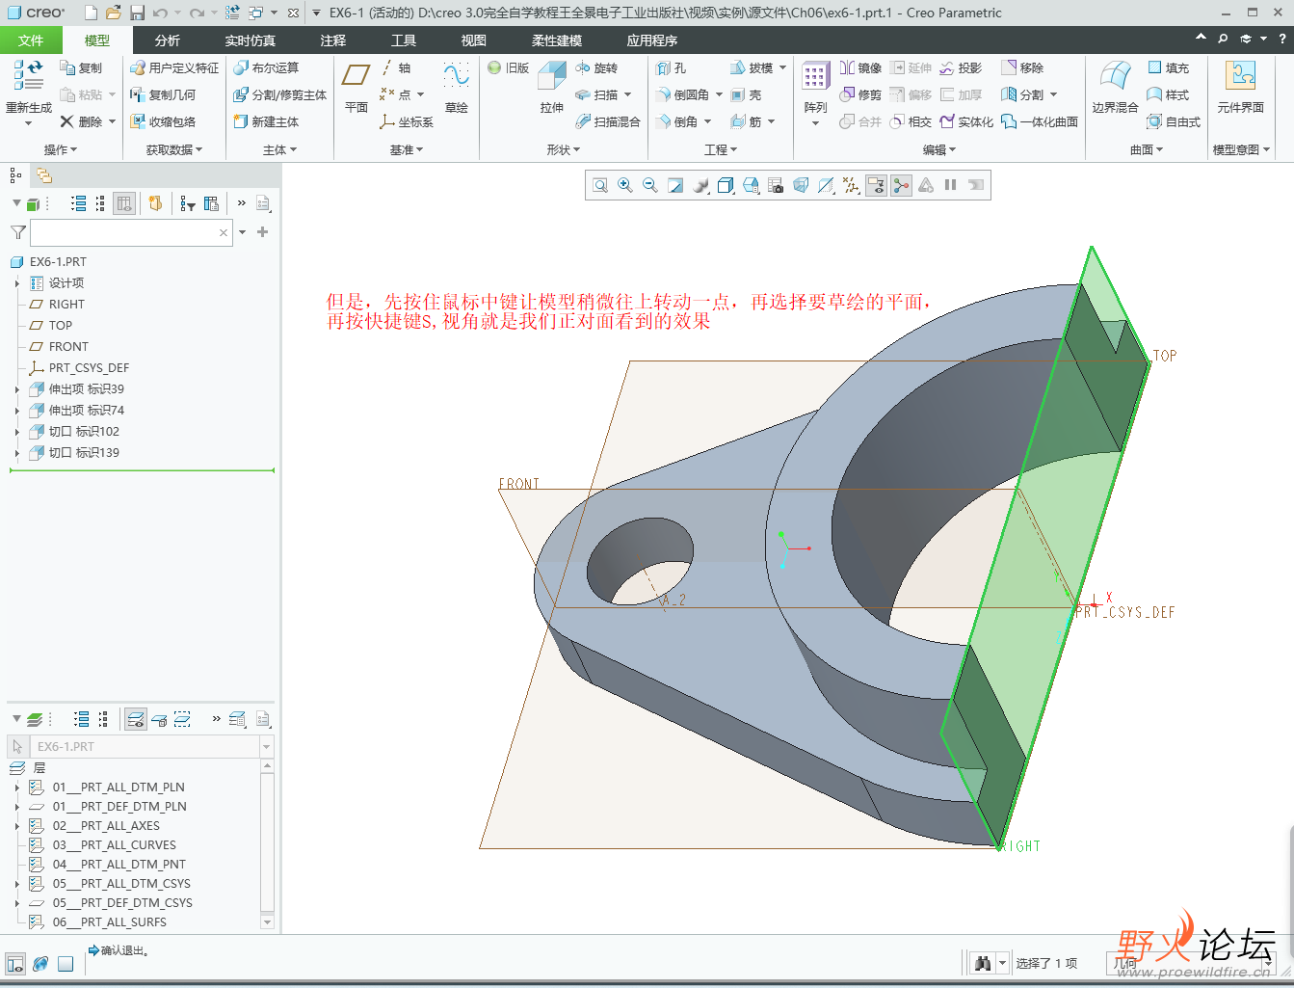
Task: Open the View Manager icon
Action: 776,185
